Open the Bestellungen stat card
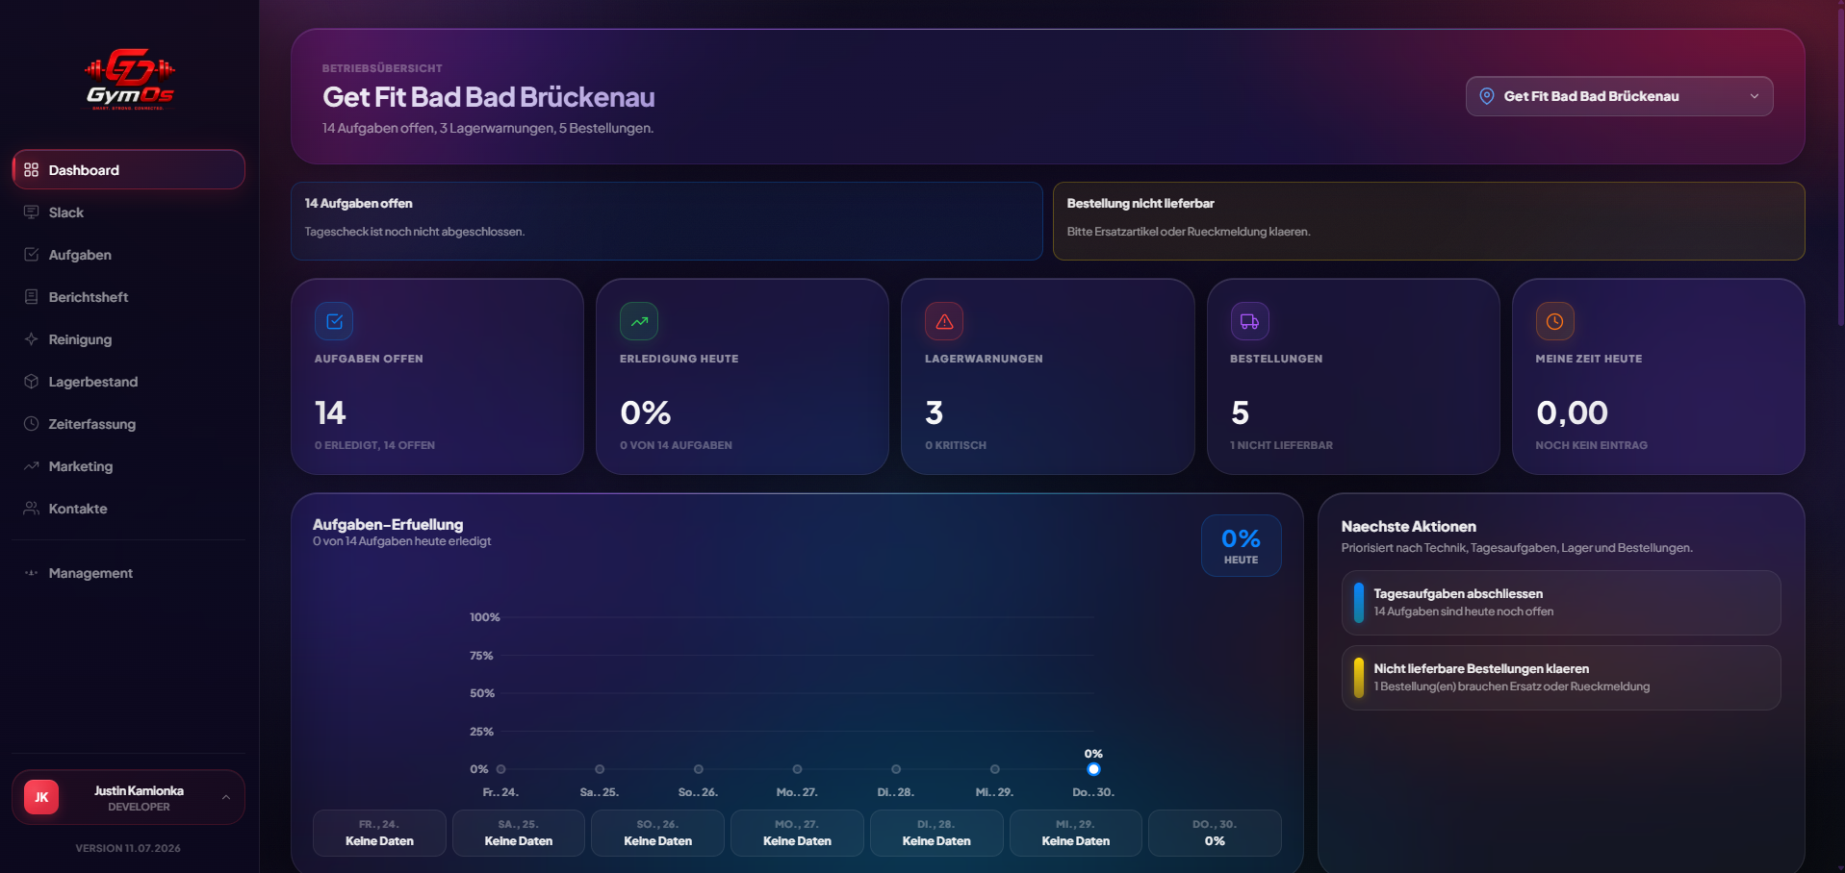 tap(1353, 377)
